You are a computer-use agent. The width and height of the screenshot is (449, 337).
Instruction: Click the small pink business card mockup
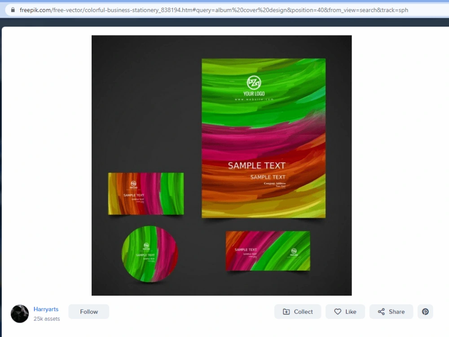(x=145, y=193)
